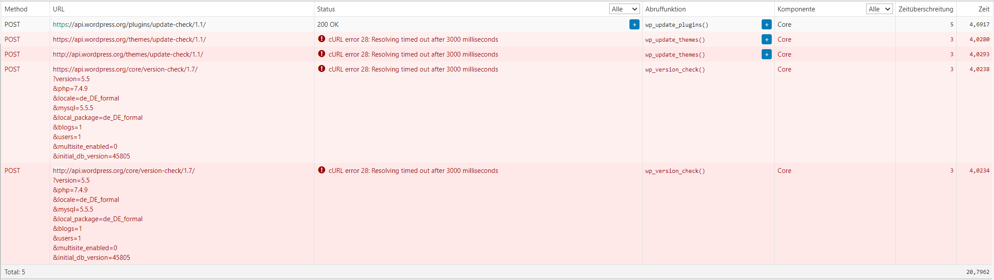Click the 200 OK status text

(x=328, y=25)
